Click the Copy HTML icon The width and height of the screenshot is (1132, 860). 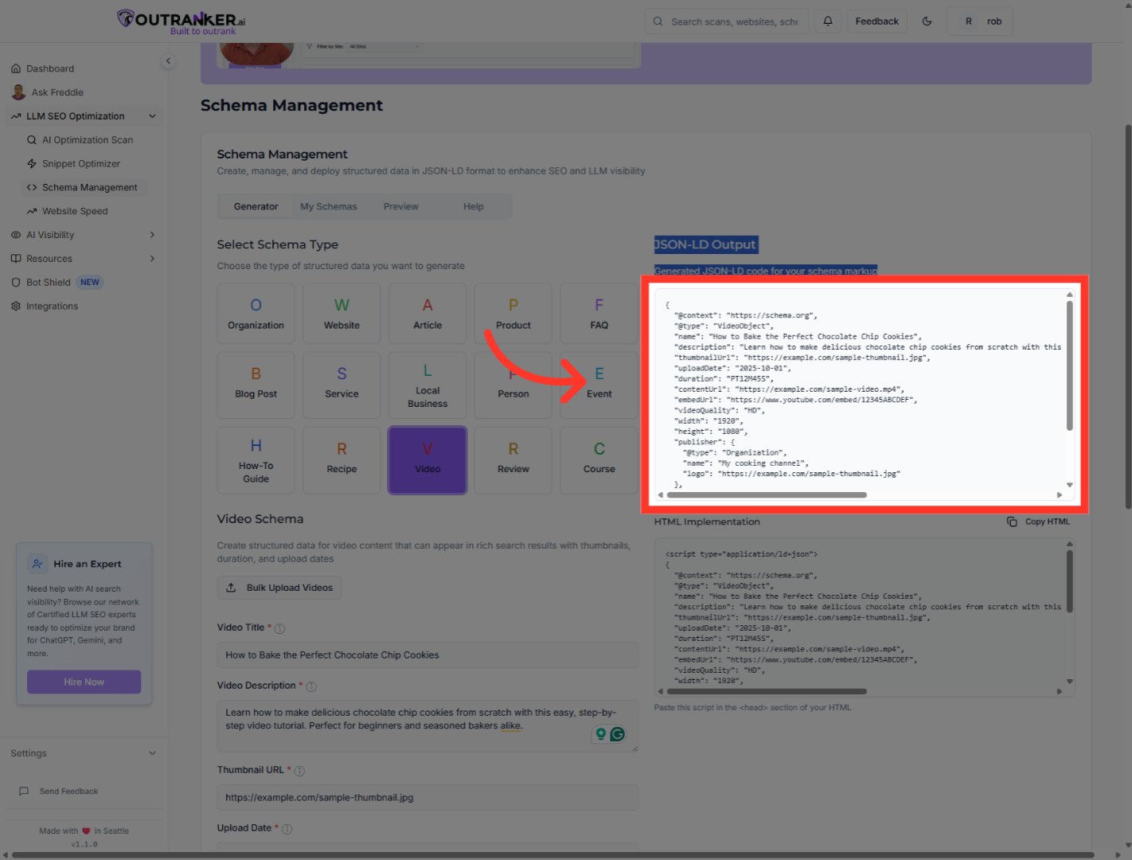(1012, 522)
